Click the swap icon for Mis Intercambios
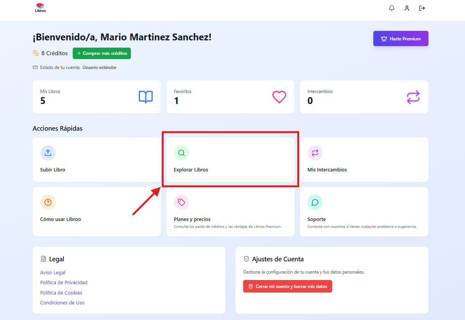 tap(315, 153)
